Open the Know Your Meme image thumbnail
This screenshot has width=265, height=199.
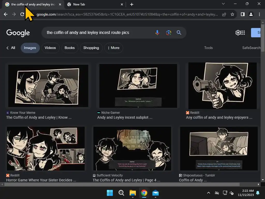click(x=48, y=86)
